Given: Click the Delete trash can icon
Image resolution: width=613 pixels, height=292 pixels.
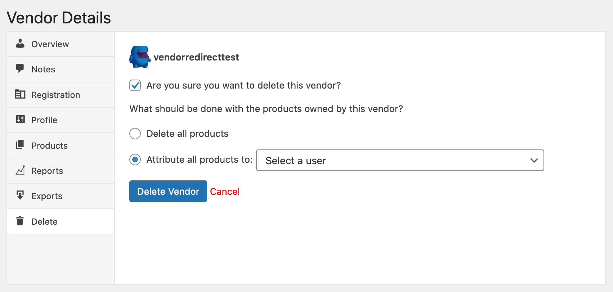Looking at the screenshot, I should [x=20, y=221].
